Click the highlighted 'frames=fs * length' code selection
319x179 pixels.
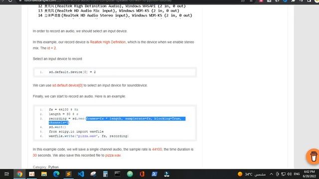click(104, 118)
